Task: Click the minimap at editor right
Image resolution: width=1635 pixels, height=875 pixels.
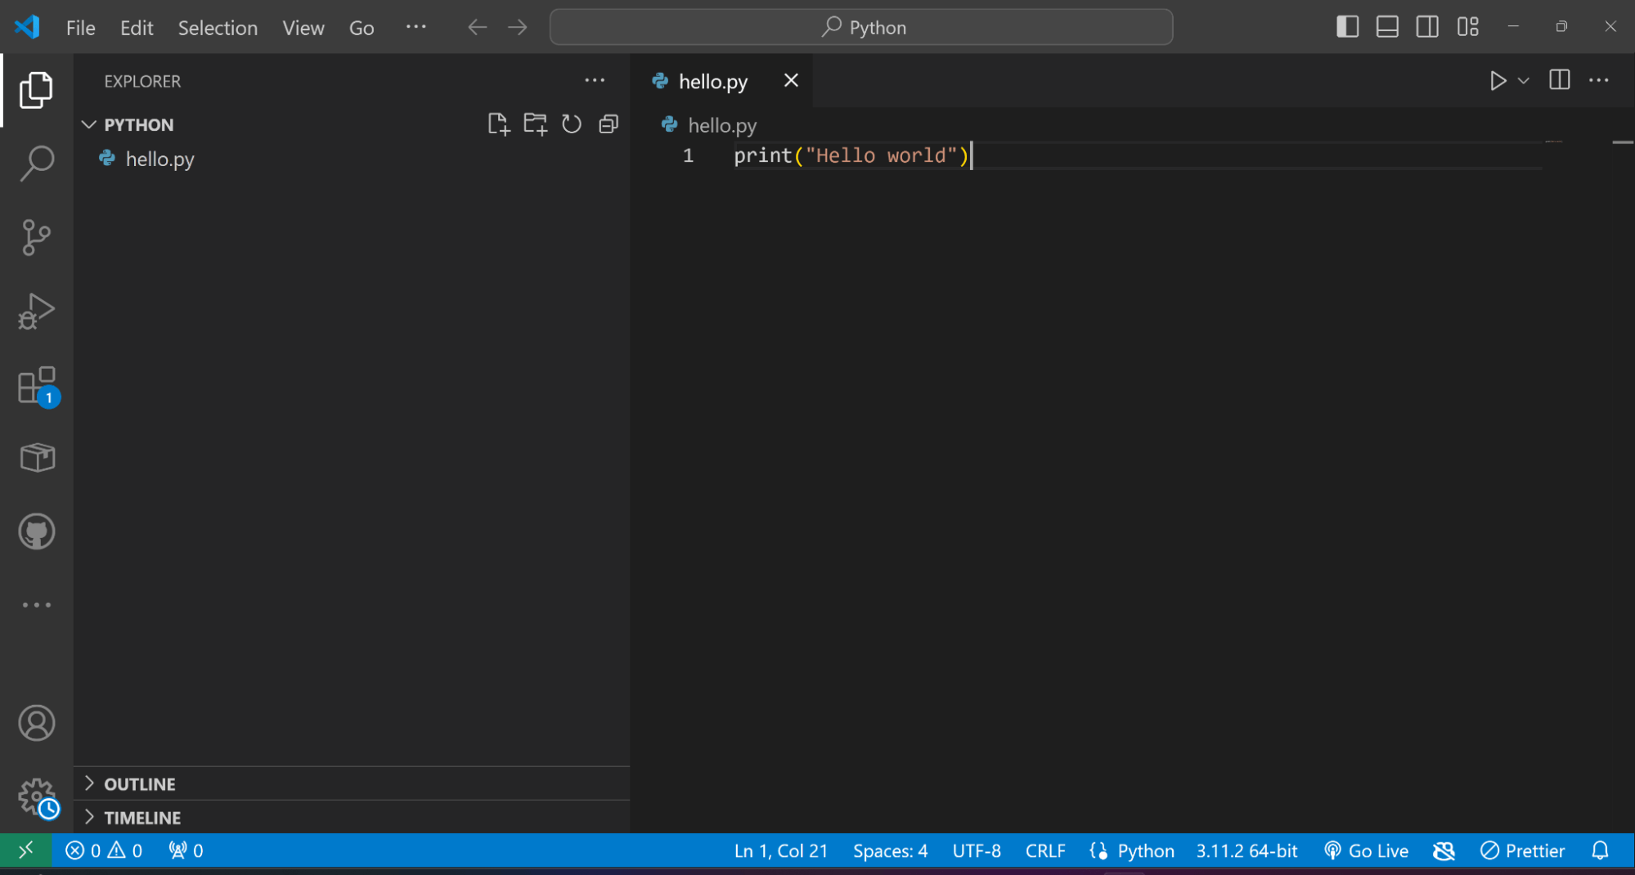Action: coord(1554,142)
